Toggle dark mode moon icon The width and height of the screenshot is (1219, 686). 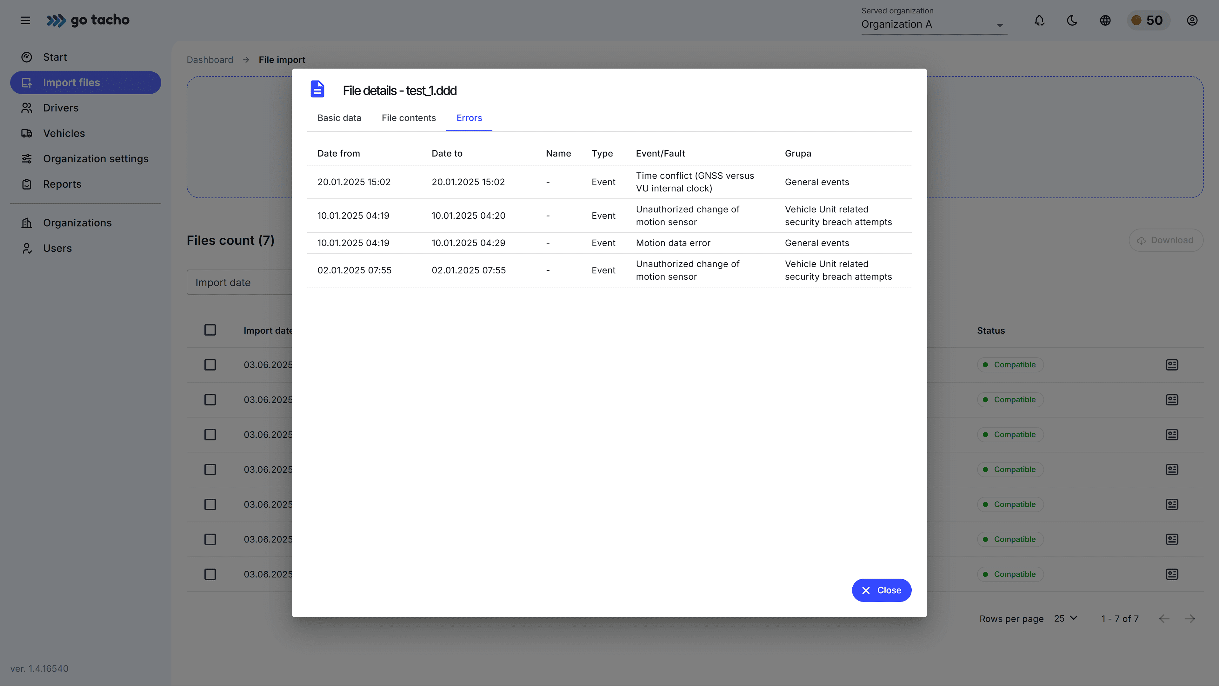[x=1072, y=20]
